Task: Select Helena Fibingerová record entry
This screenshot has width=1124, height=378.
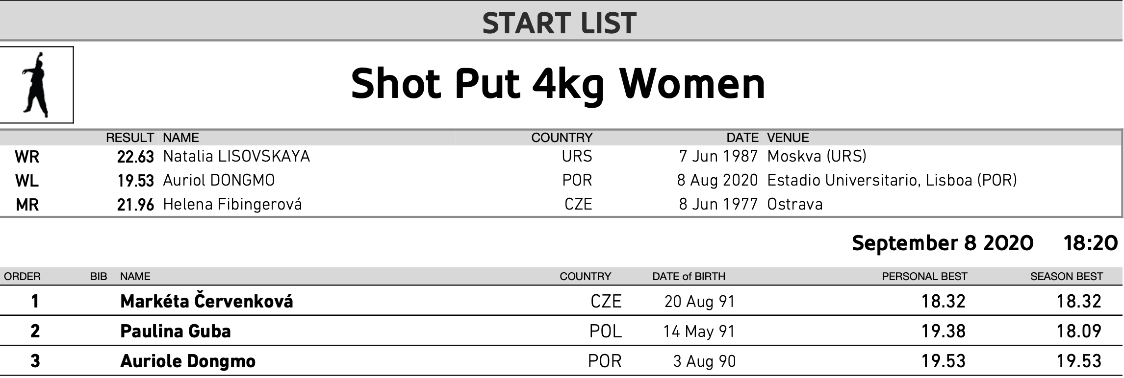Action: coord(232,204)
